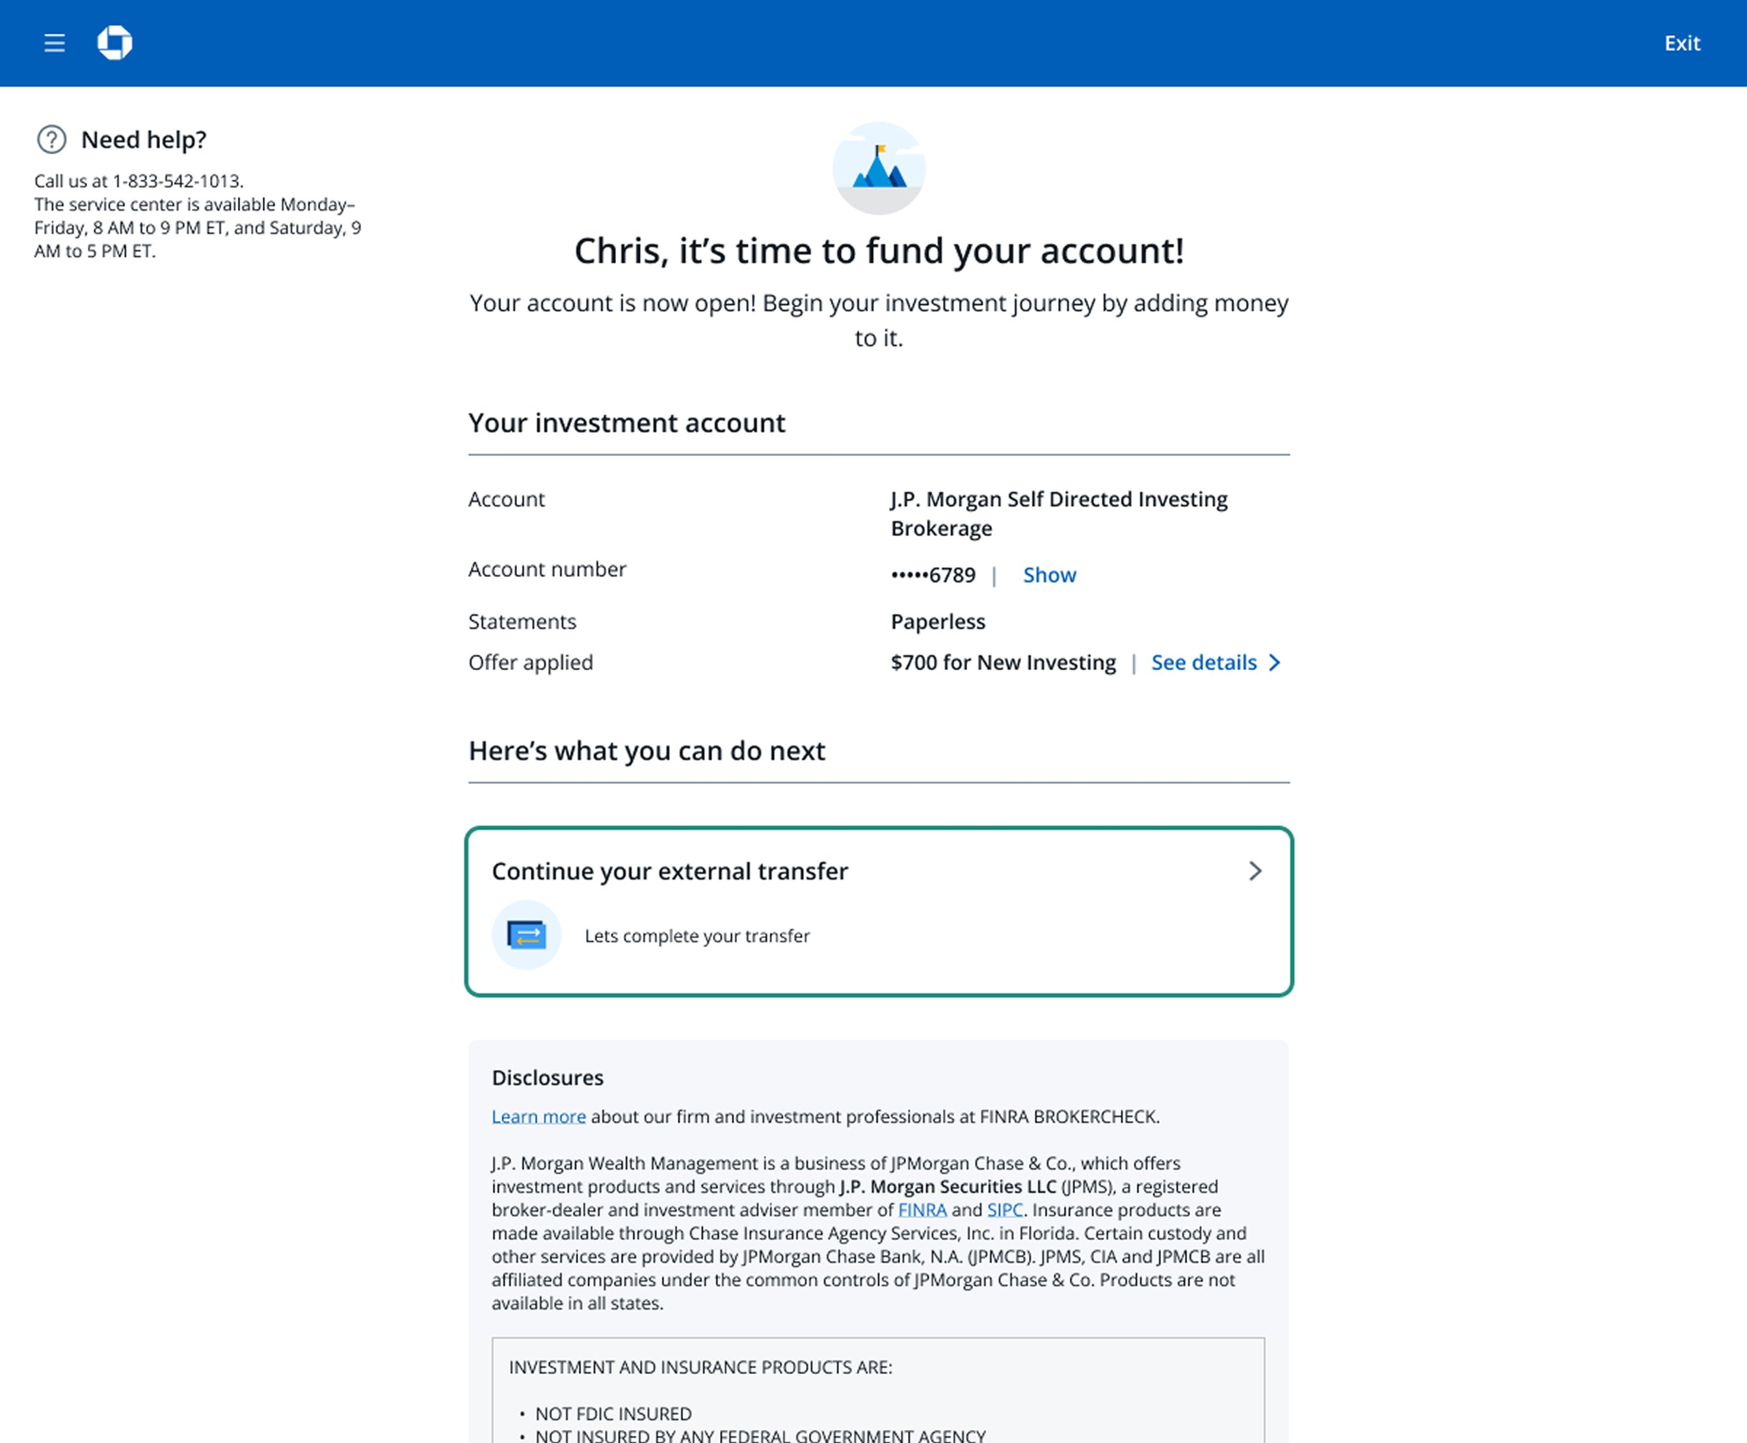Click the 'Paperless' statements value
This screenshot has height=1443, width=1747.
point(937,622)
